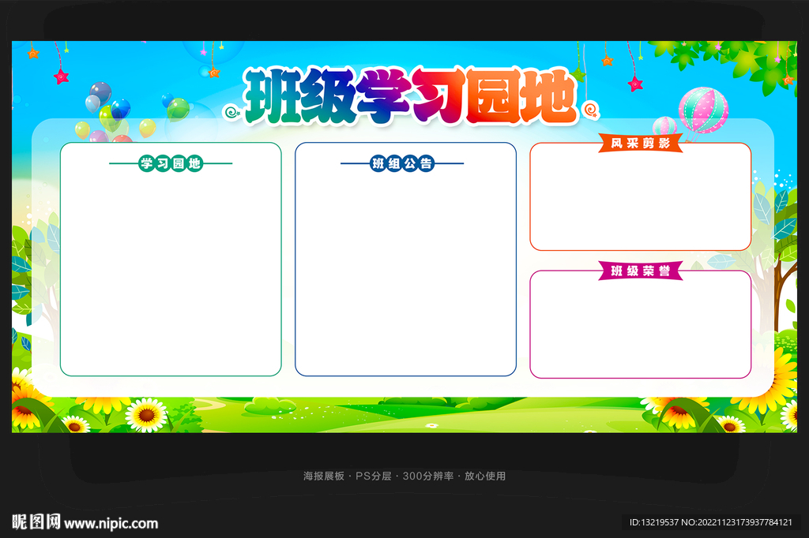The image size is (809, 538).
Task: Select the blue-bordered 班组公告 panel
Action: [405, 260]
